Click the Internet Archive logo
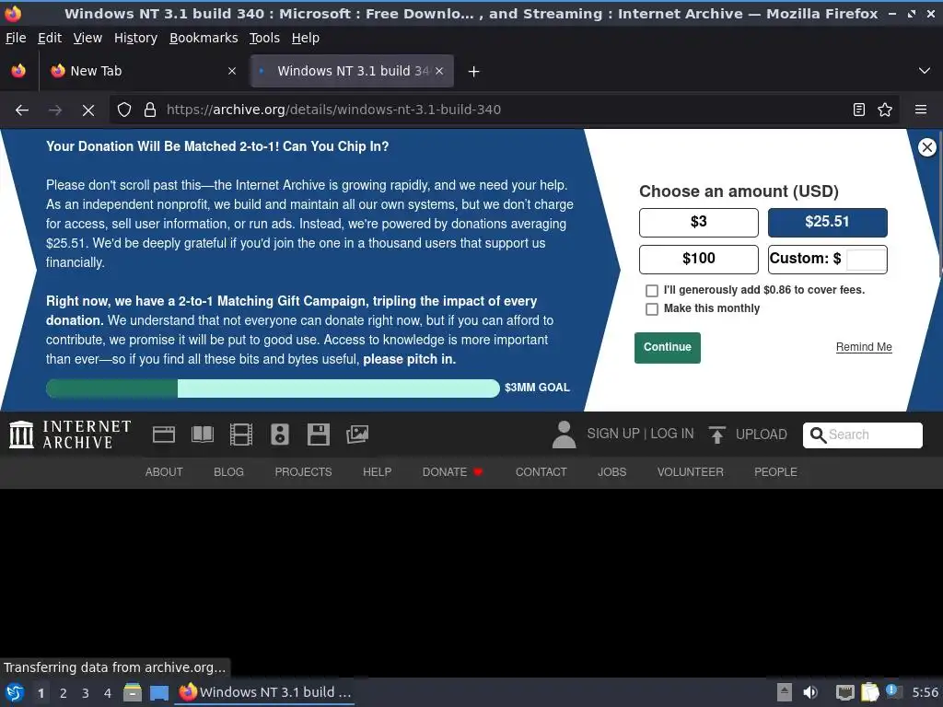This screenshot has height=707, width=943. pyautogui.click(x=70, y=435)
